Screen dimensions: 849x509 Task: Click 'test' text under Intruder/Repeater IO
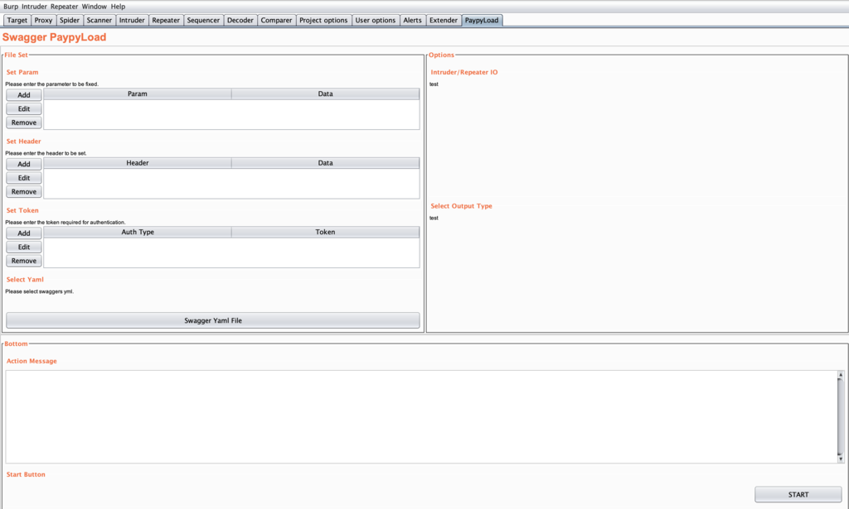434,84
